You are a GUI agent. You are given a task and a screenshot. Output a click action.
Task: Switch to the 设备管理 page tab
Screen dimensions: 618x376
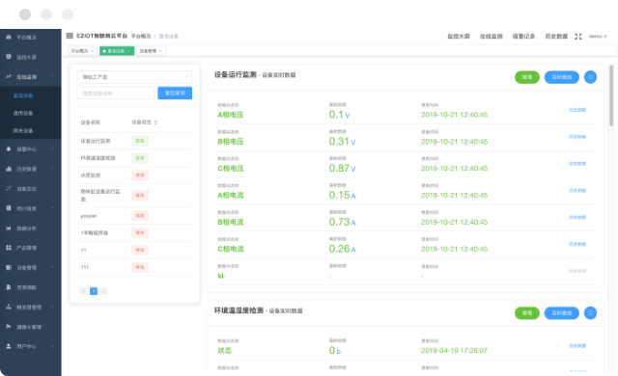[x=151, y=51]
